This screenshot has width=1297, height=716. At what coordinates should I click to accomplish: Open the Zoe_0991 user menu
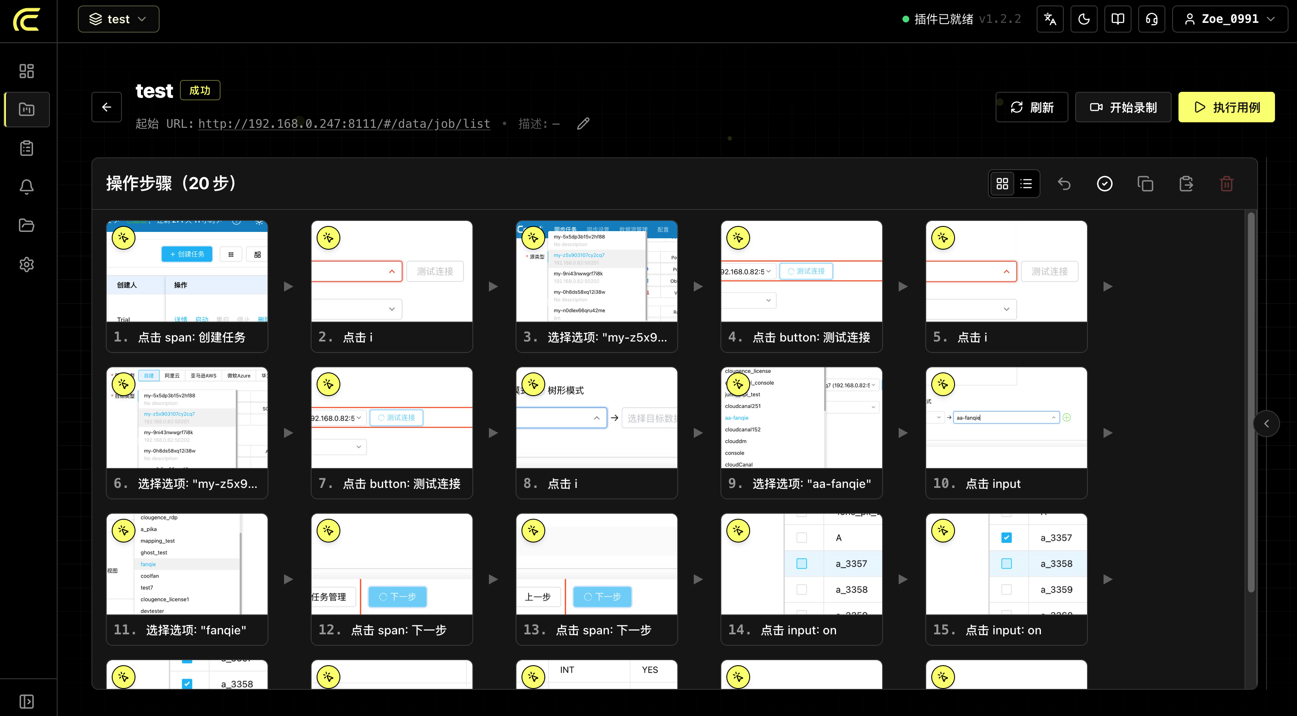click(x=1230, y=19)
